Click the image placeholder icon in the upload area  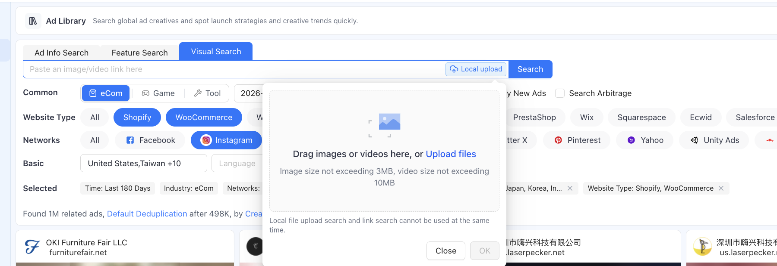tap(385, 125)
